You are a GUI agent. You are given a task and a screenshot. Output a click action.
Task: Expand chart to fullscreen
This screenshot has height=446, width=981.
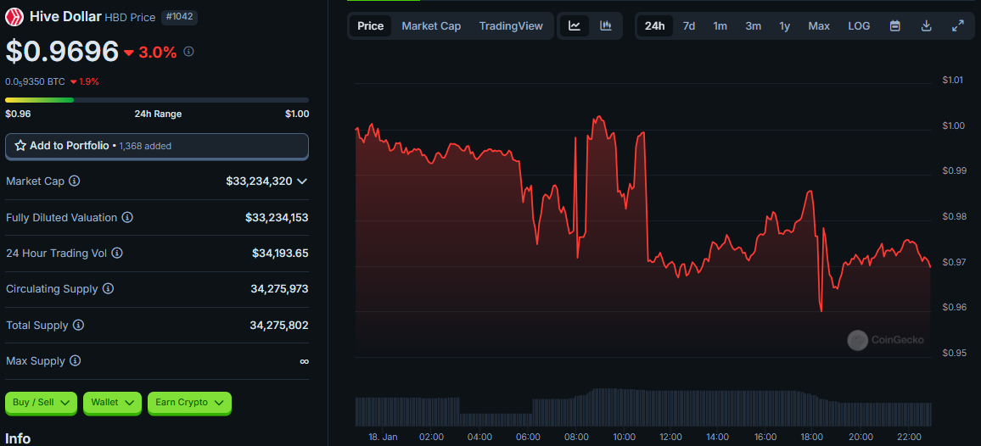[x=958, y=25]
